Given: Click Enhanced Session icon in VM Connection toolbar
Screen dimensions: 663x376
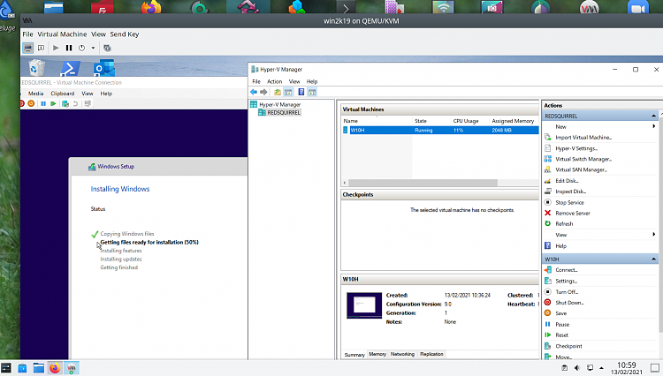Looking at the screenshot, I should pos(88,104).
